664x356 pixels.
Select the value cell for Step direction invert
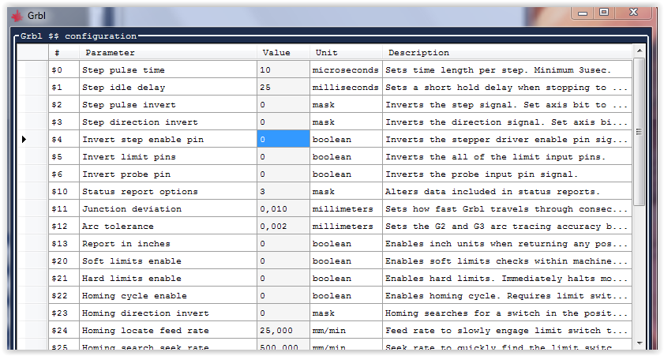pyautogui.click(x=283, y=122)
